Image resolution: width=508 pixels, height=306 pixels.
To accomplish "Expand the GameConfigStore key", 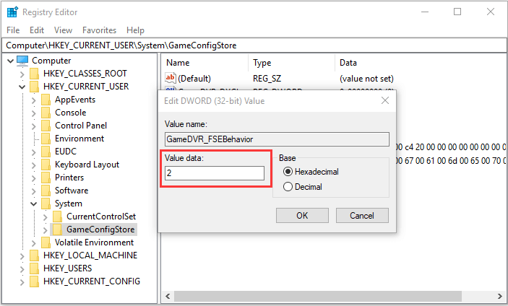I will tap(46, 230).
